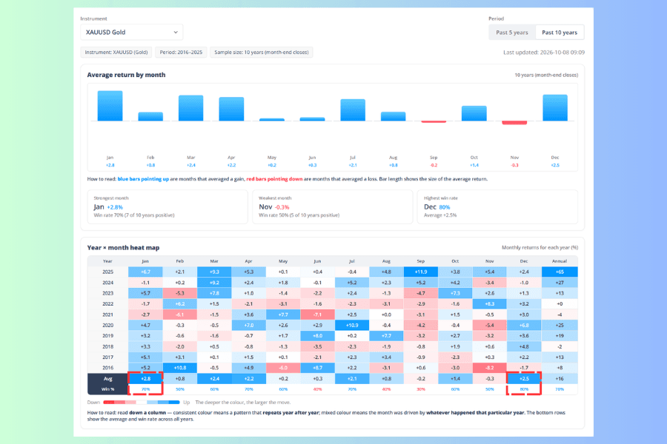Click the -0.3 value under the chart's Nov label
Image resolution: width=667 pixels, height=444 pixels.
pos(514,165)
